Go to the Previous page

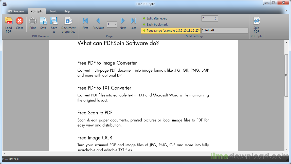pos(98,21)
